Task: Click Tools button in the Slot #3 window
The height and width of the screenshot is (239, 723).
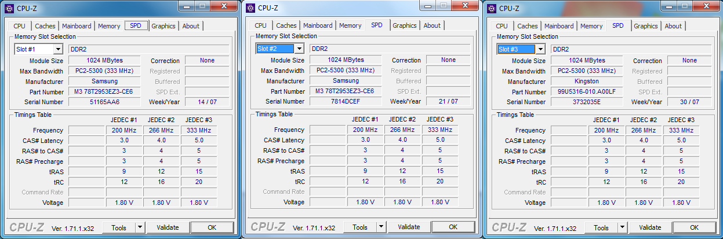Action: 601,227
